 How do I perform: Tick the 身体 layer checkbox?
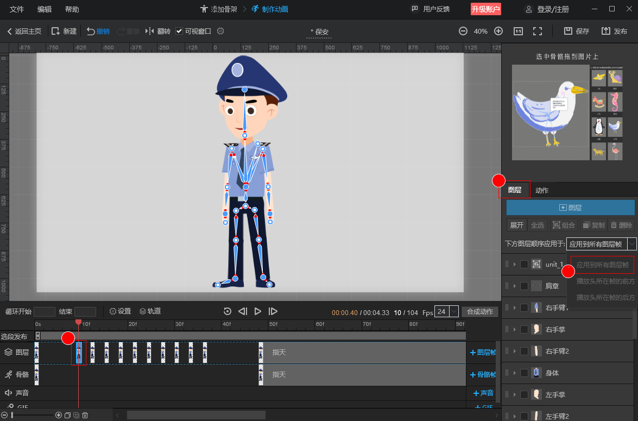tap(524, 373)
